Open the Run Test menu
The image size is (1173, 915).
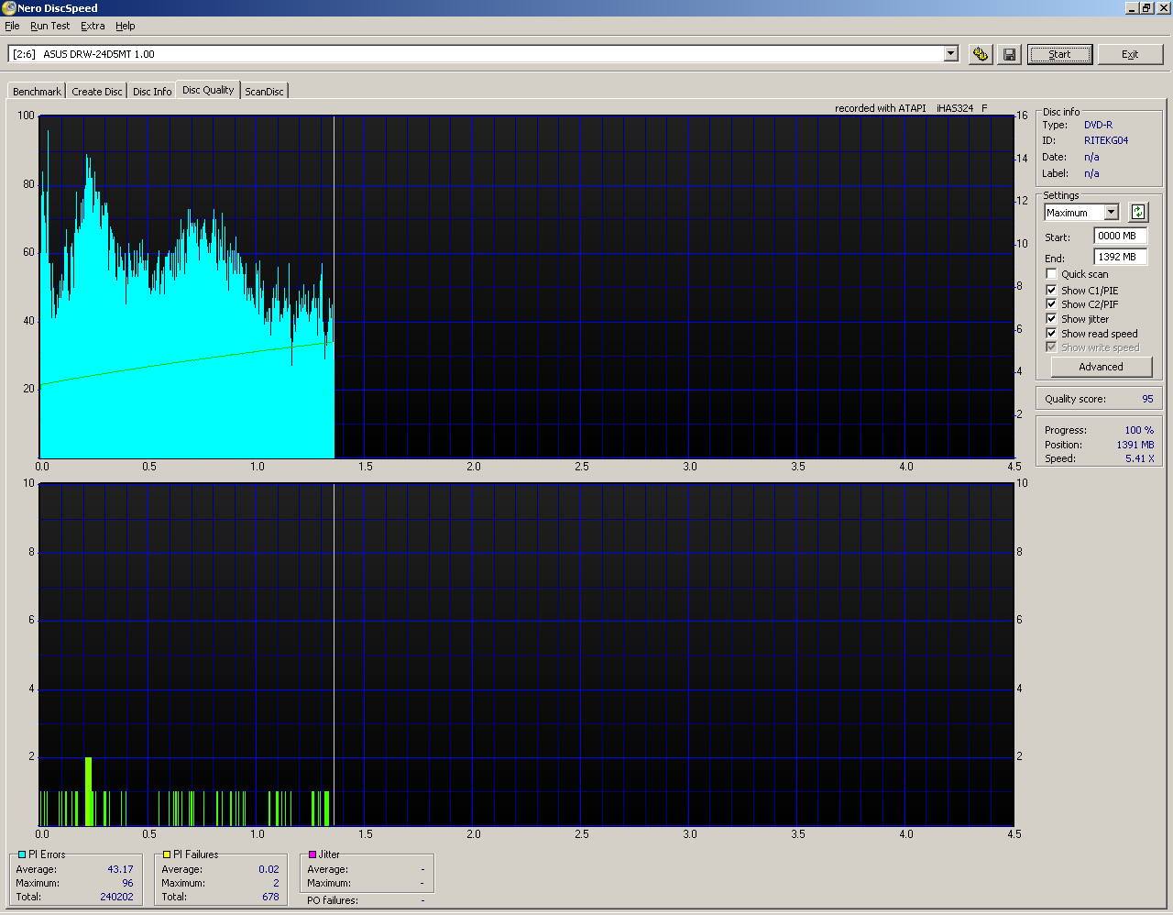coord(49,27)
